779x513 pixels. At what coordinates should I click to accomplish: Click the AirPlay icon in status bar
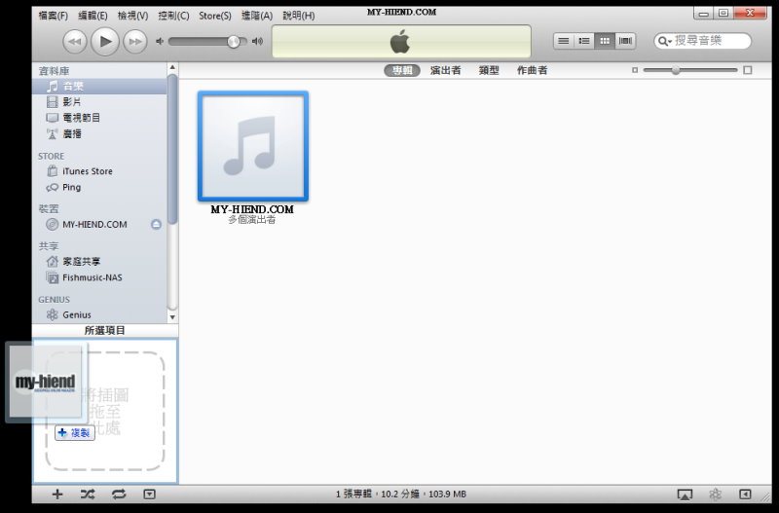tap(685, 495)
